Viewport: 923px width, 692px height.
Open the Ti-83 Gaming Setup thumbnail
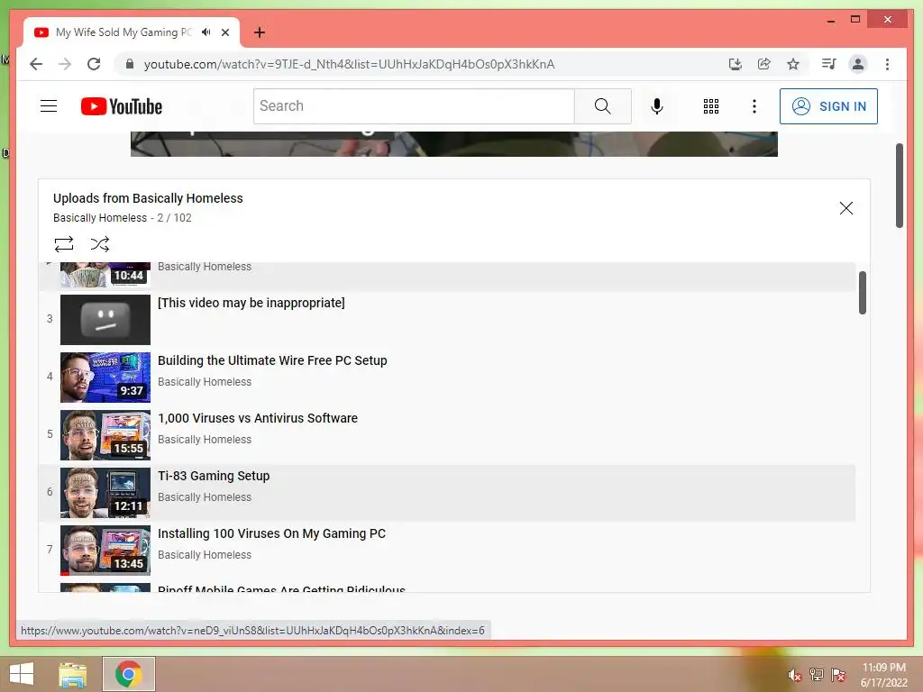click(105, 493)
